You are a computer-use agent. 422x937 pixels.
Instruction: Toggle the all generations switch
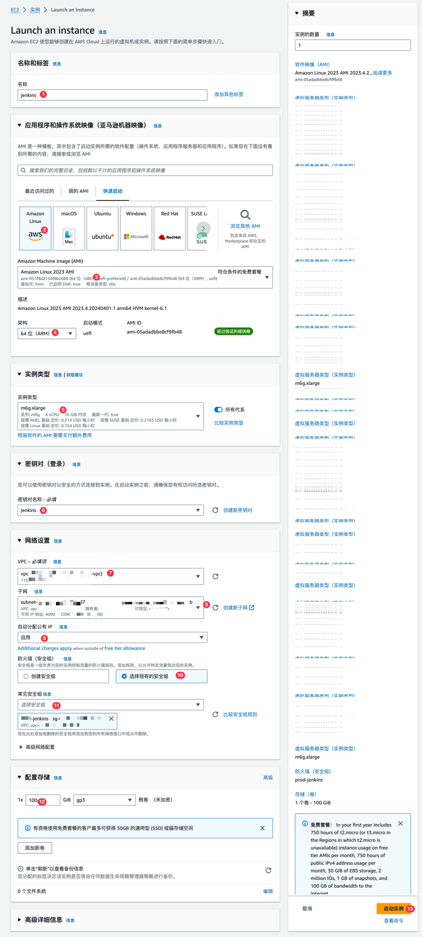click(x=218, y=409)
